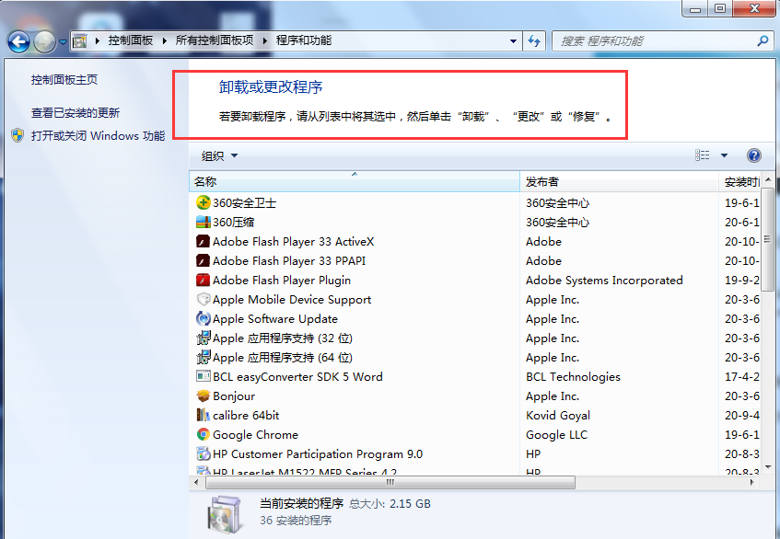This screenshot has height=539, width=780.
Task: Select the 360压缩 icon
Action: (203, 222)
